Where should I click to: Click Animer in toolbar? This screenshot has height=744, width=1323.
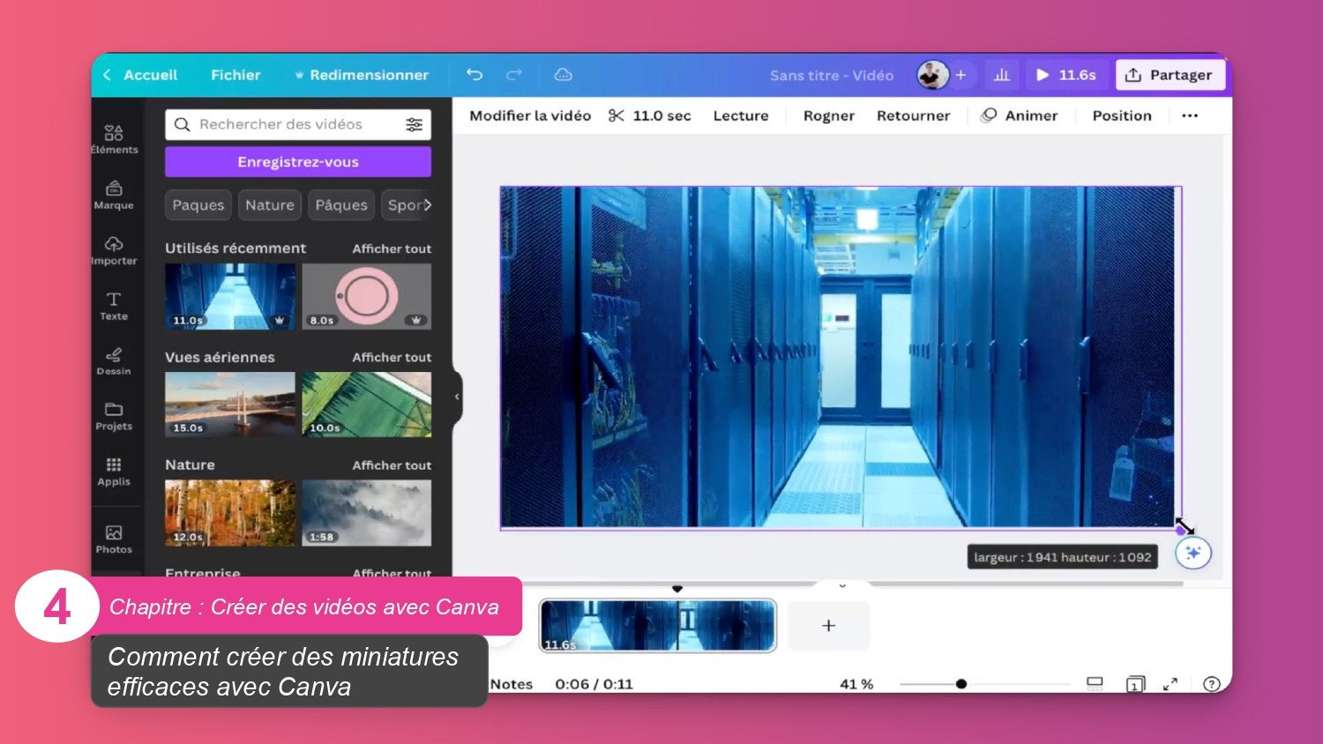1020,115
